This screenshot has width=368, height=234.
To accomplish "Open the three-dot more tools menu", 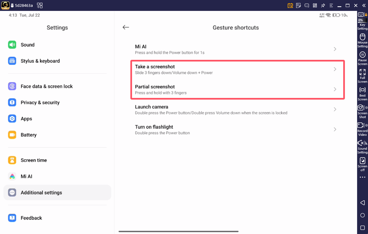I will coord(362,177).
